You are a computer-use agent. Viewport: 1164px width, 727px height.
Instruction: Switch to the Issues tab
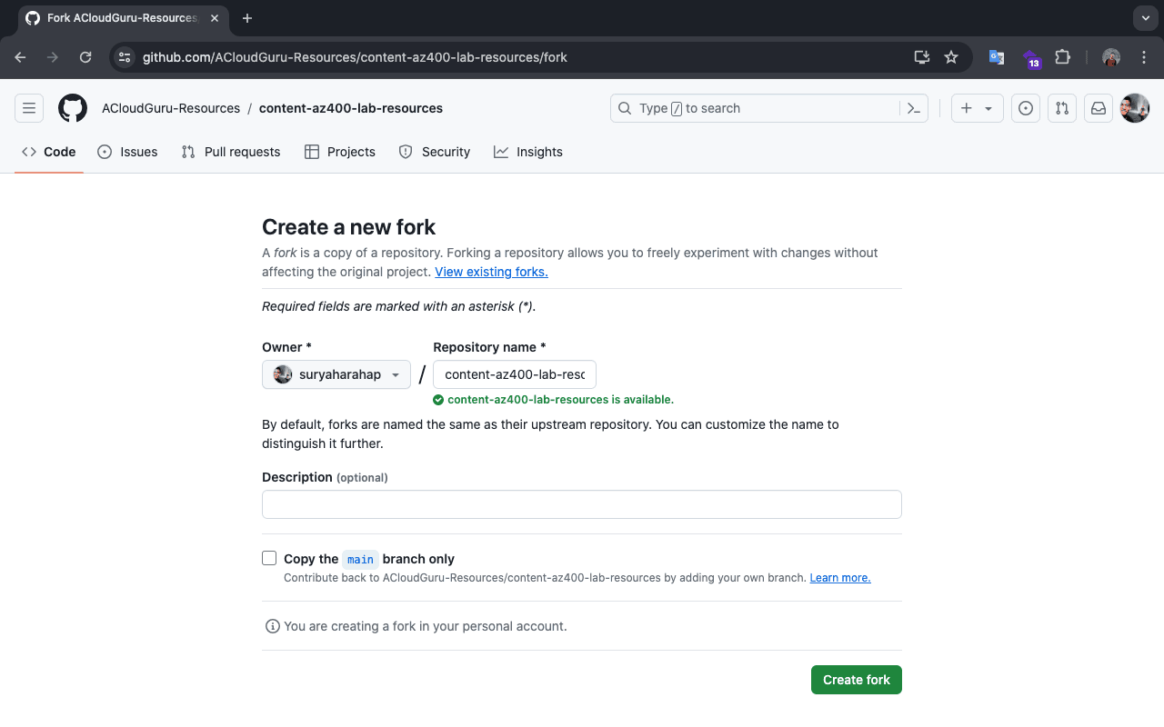point(127,152)
